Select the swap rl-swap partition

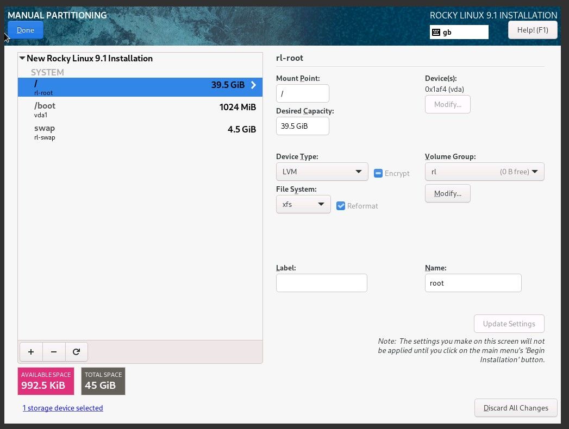pos(140,132)
